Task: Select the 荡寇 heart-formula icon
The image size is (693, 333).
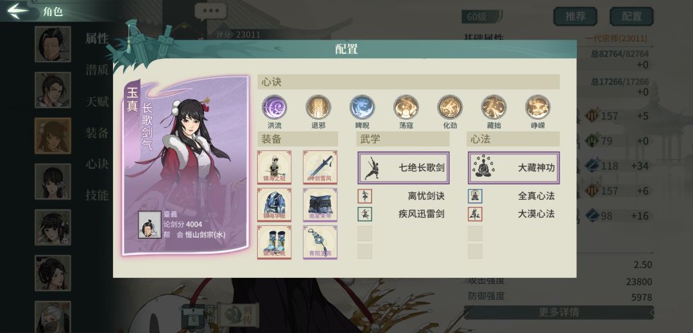Action: (406, 107)
